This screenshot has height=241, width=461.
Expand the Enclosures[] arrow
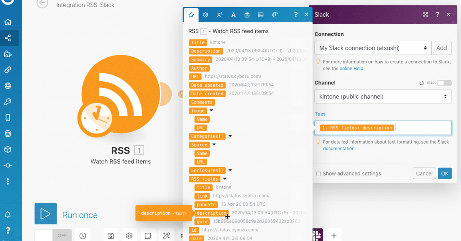230,170
